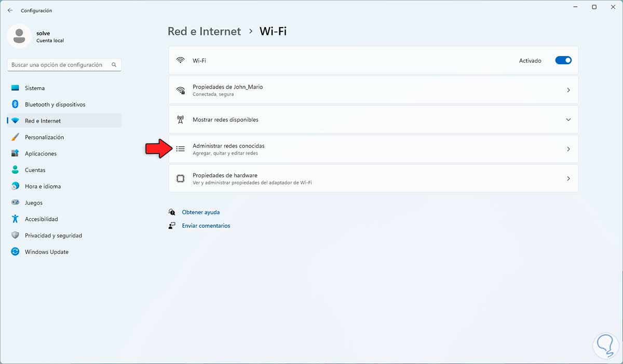Click the secured Wi-Fi icon for John_Mario
This screenshot has height=364, width=623.
point(180,90)
